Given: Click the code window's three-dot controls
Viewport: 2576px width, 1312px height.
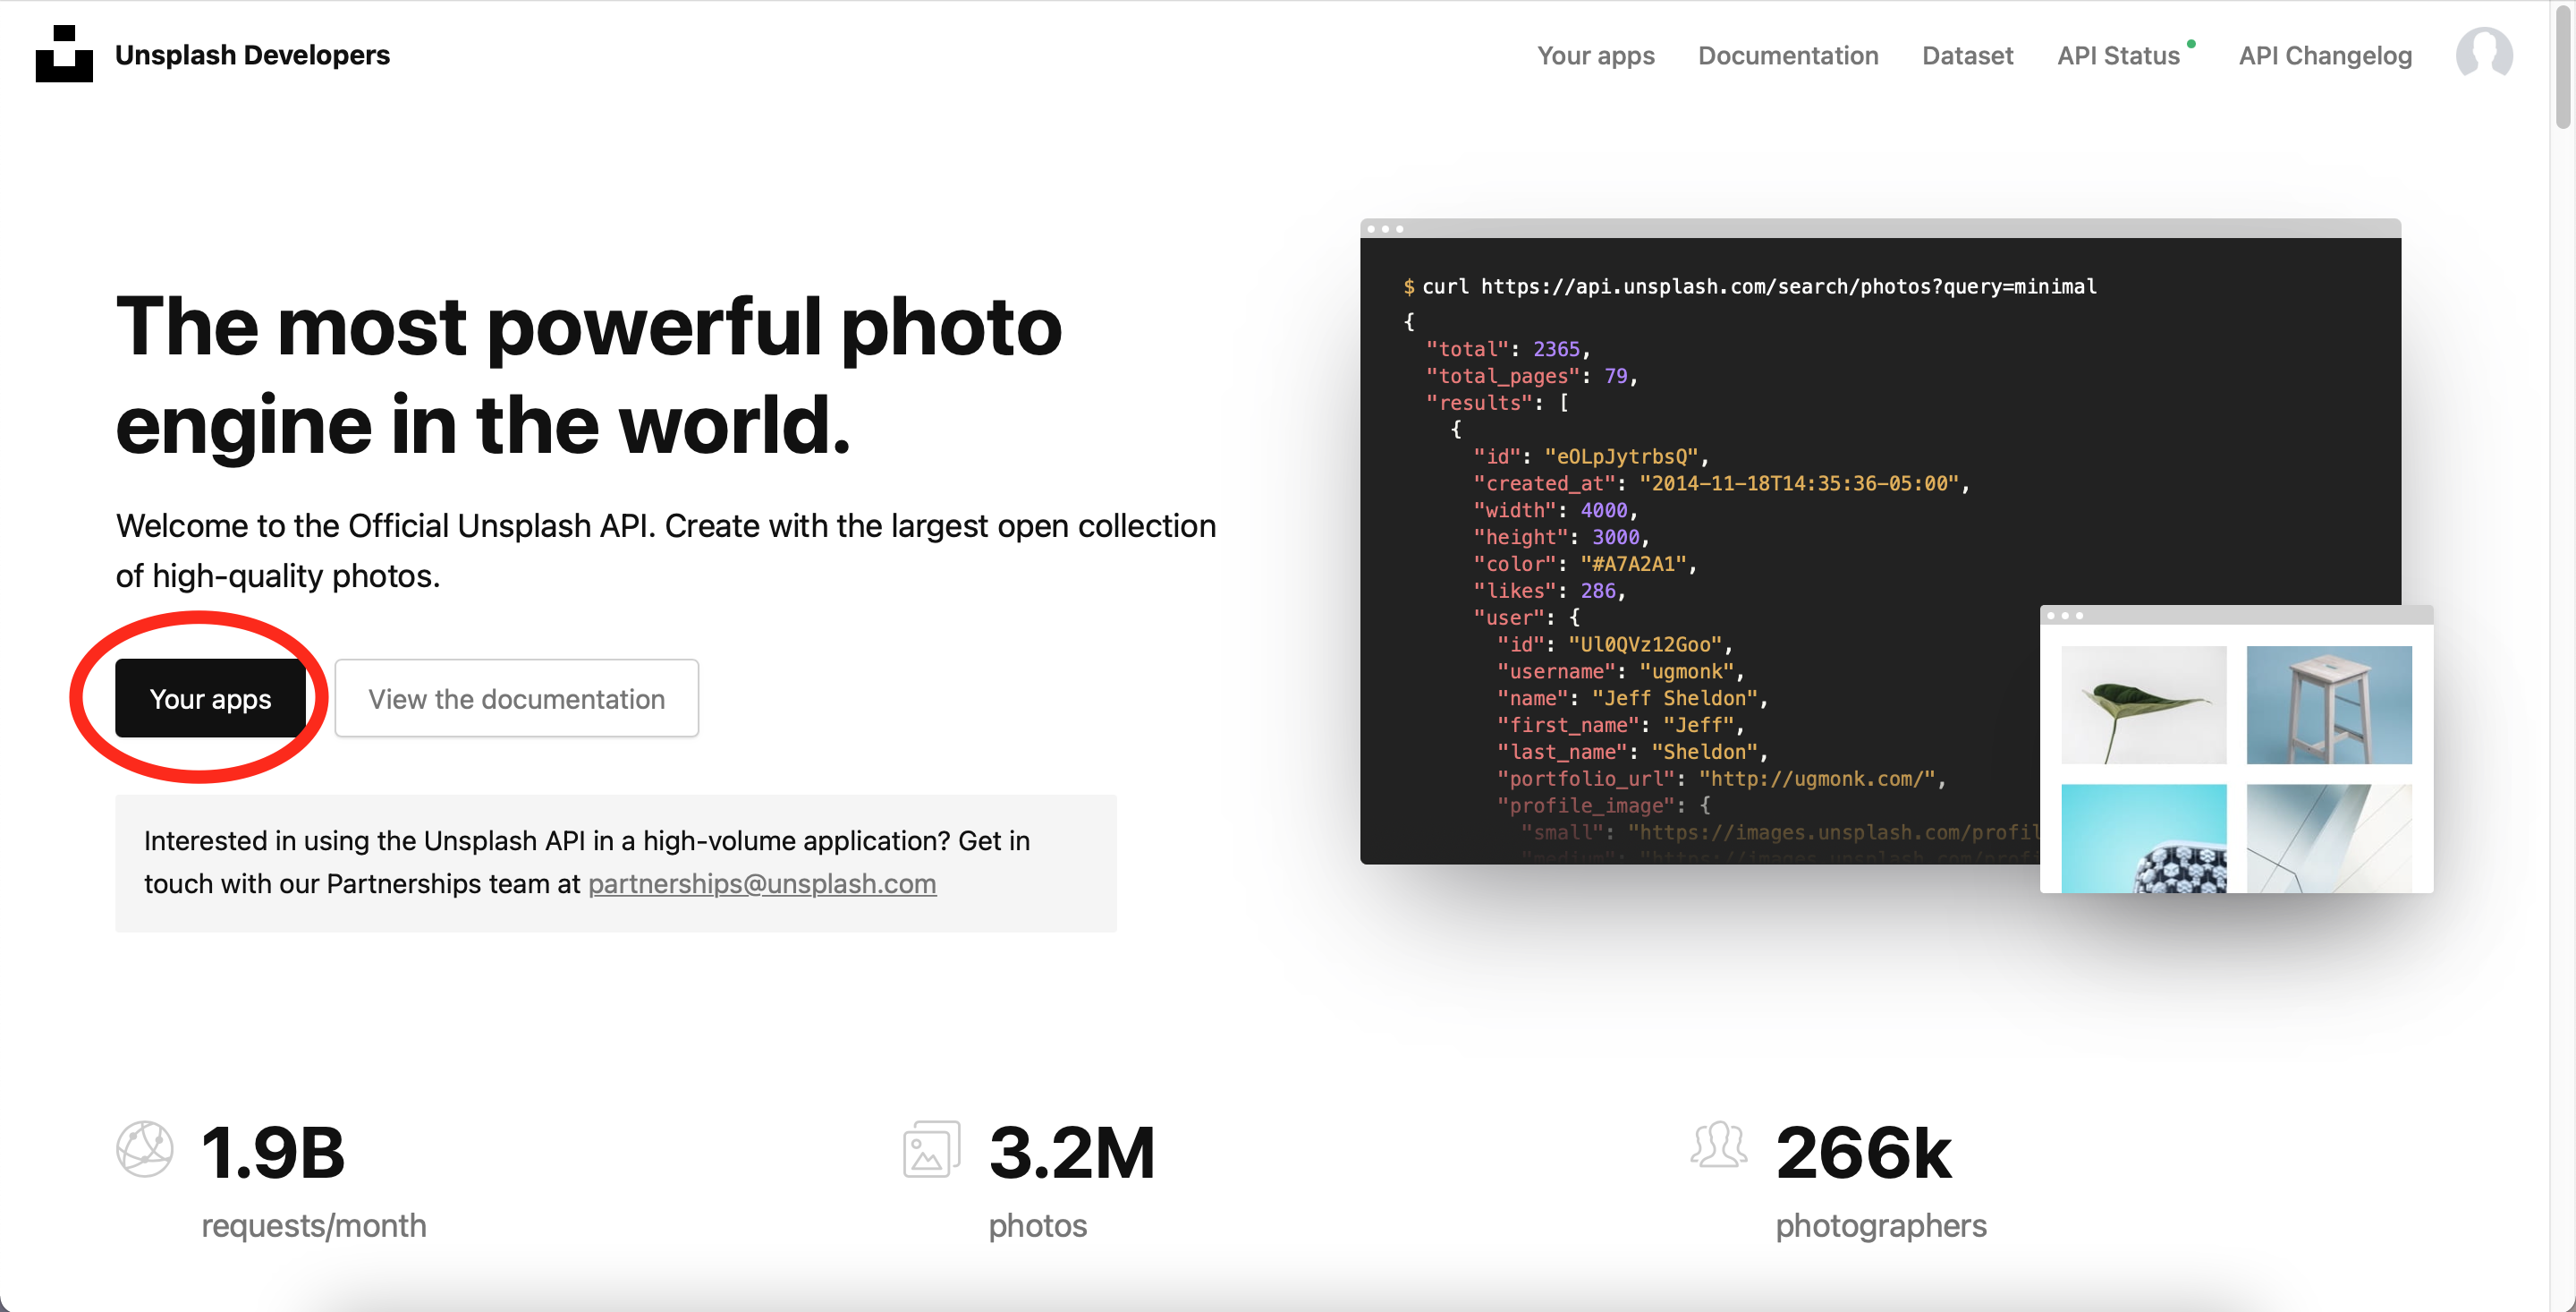Looking at the screenshot, I should [x=1385, y=229].
